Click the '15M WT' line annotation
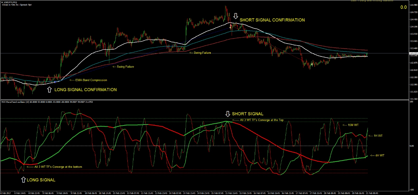The width and height of the screenshot is (418, 195). (x=350, y=125)
